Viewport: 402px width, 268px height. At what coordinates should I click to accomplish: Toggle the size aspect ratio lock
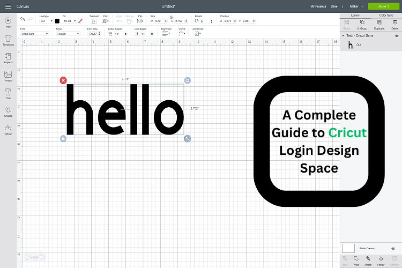(x=172, y=17)
